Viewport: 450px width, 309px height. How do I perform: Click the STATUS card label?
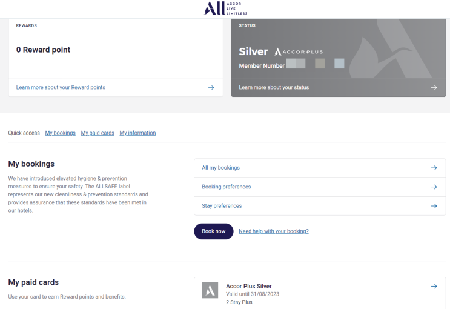click(247, 25)
